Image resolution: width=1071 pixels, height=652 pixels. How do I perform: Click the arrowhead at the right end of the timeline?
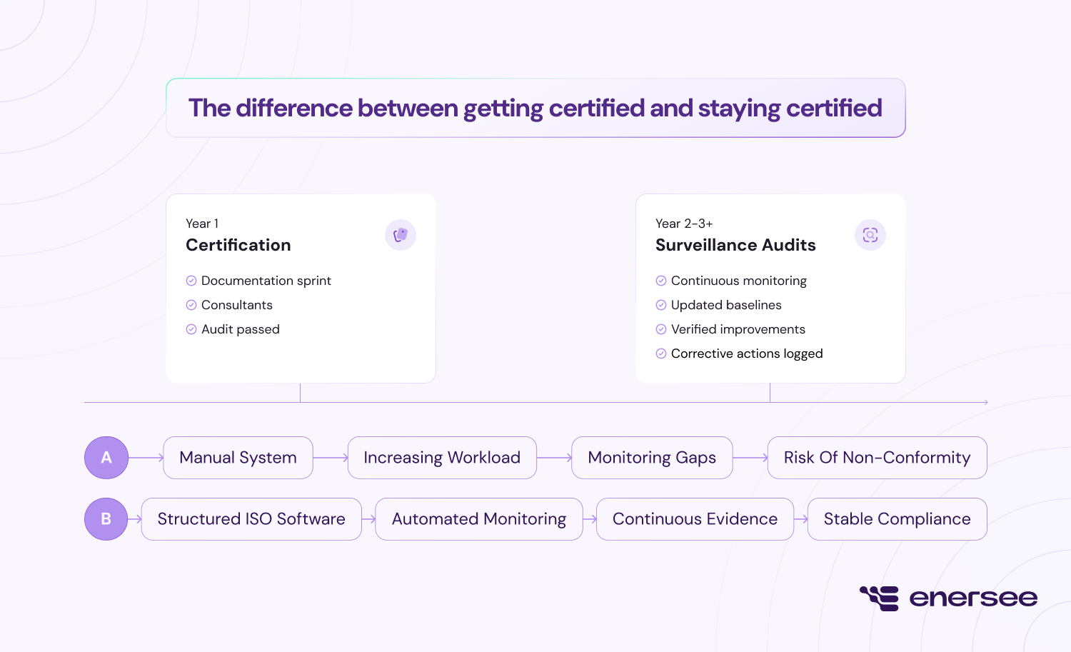(985, 401)
